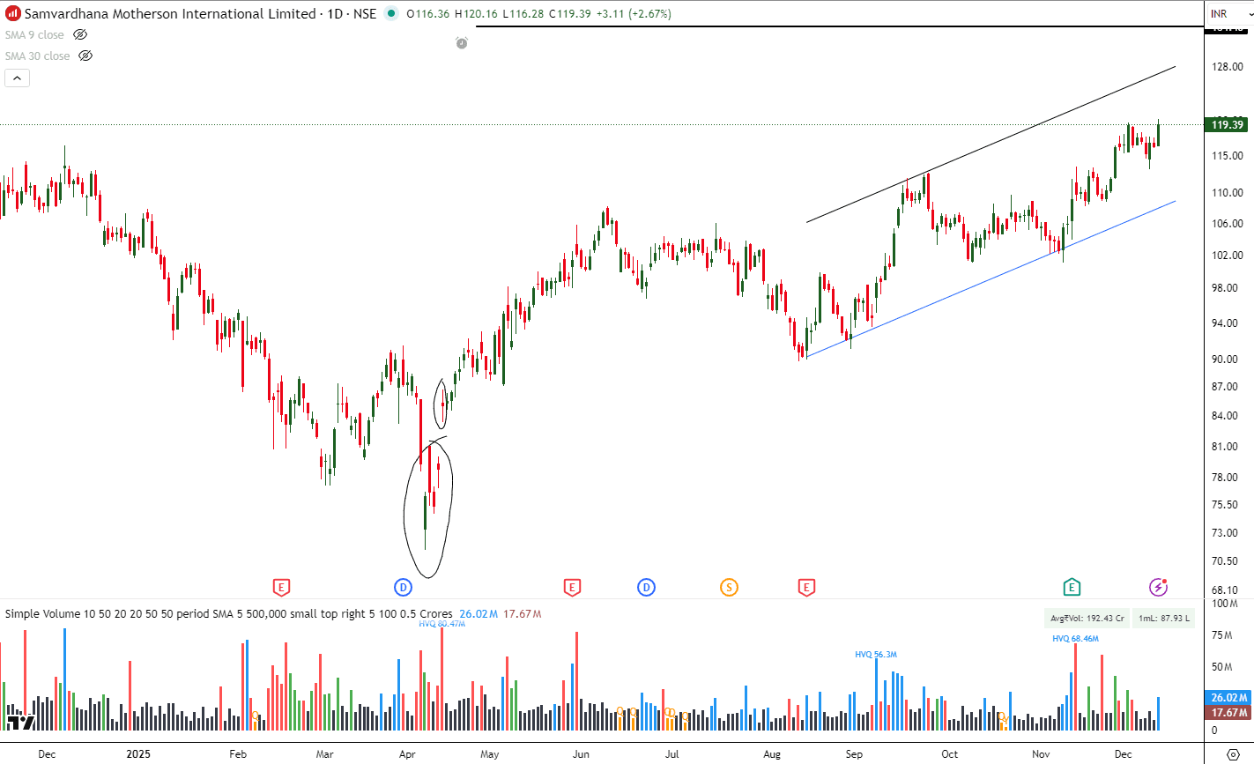Viewport: 1254px width, 764px height.
Task: Open the blue dividend D marker near July
Action: tap(646, 587)
